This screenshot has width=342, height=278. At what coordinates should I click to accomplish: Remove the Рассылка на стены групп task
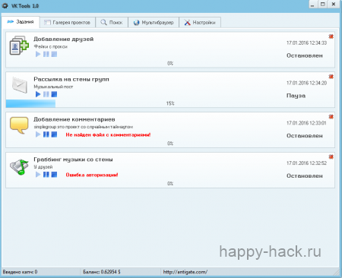331,77
